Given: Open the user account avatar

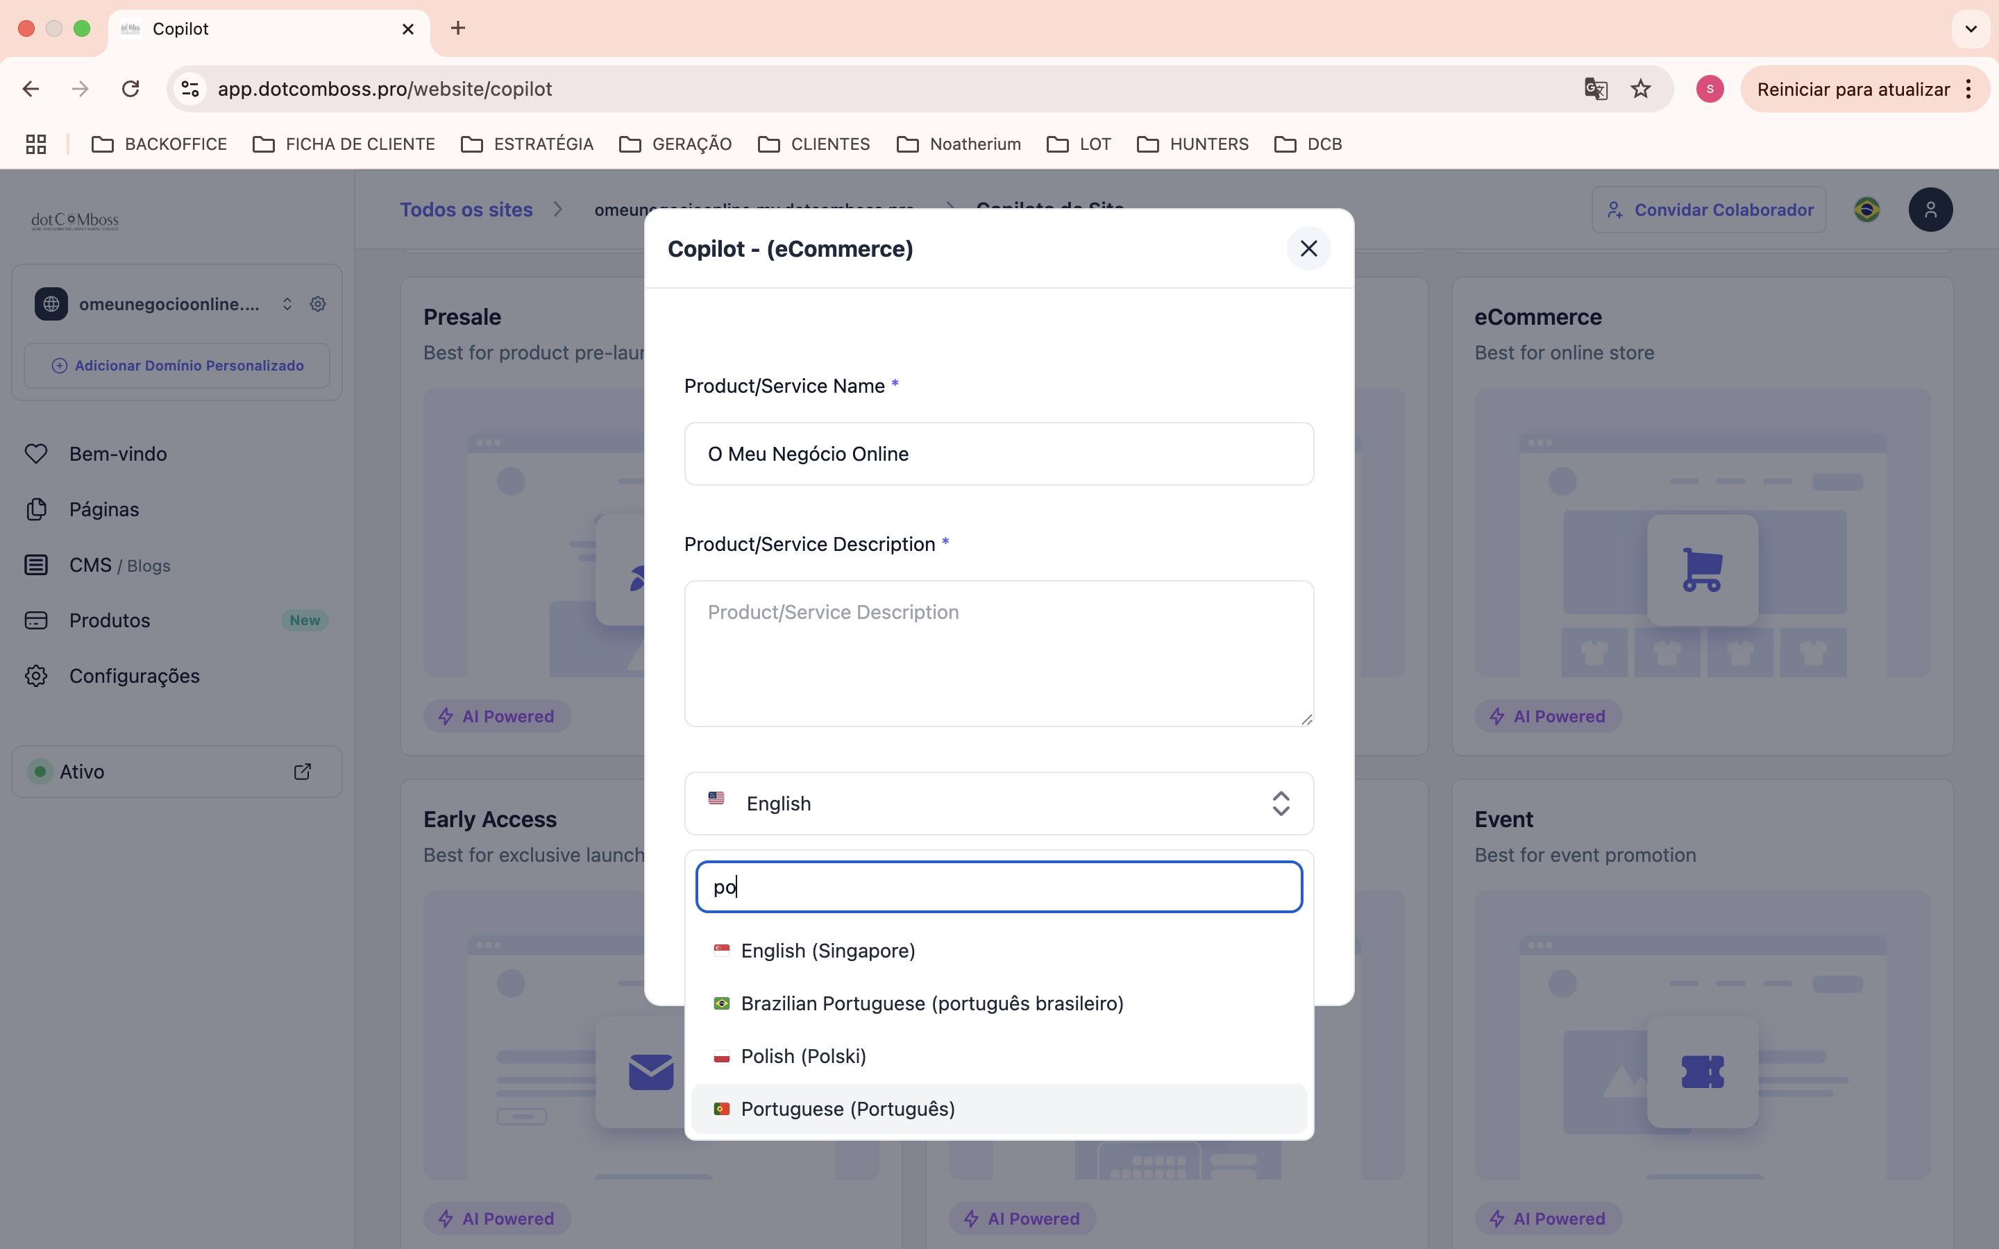Looking at the screenshot, I should tap(1930, 210).
